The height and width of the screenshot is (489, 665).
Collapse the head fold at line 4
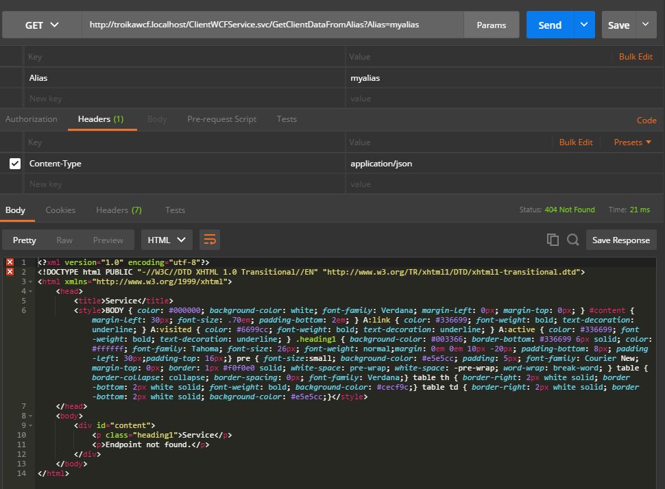31,292
